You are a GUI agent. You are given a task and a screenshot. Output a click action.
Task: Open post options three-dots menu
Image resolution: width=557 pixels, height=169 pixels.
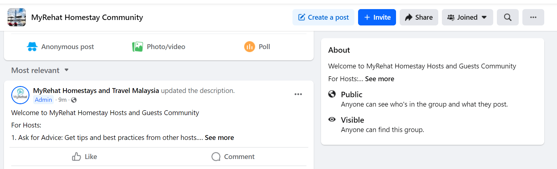click(298, 94)
